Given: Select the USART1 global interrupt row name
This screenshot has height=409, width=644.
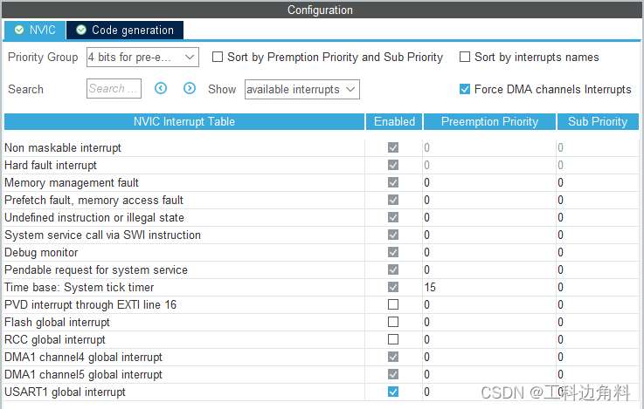Looking at the screenshot, I should point(65,392).
